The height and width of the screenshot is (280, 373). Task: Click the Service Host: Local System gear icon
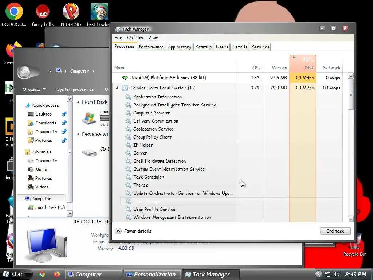(x=125, y=88)
